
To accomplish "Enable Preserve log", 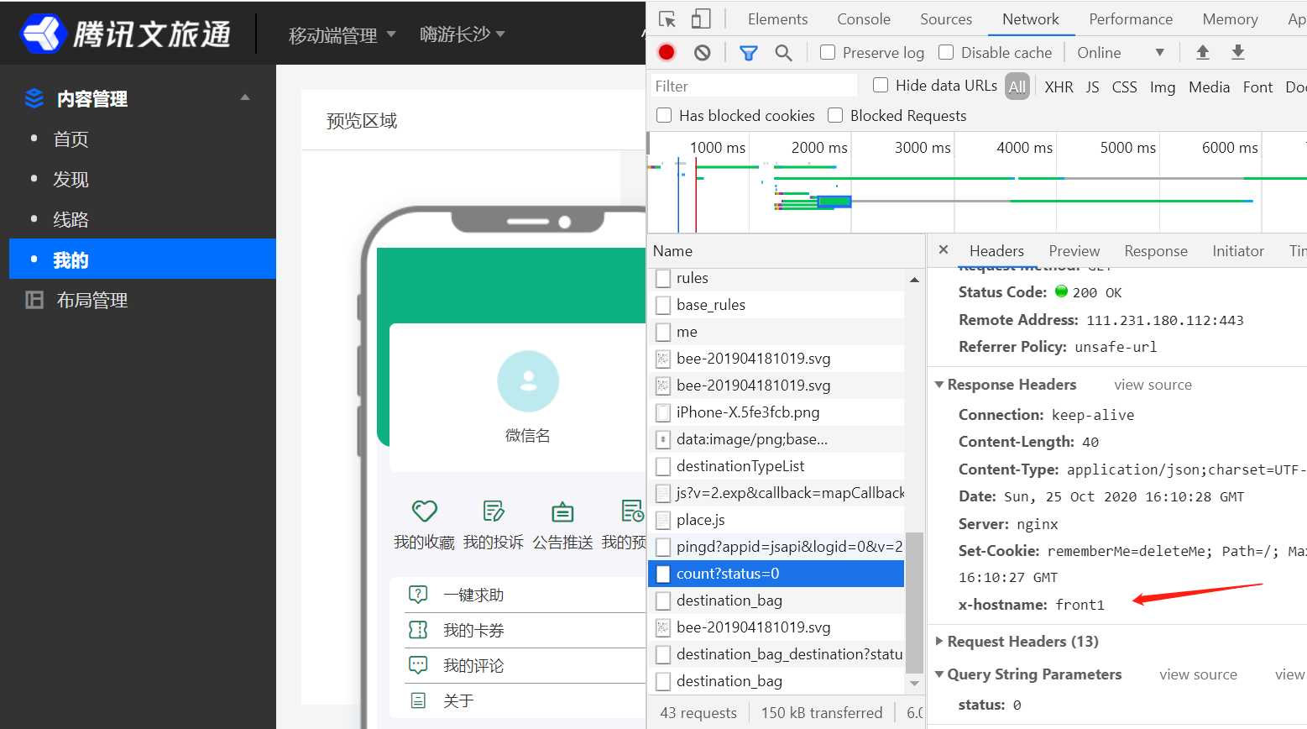I will [826, 51].
